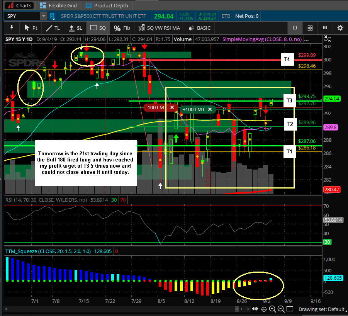Toggle the crosshair pan icon
The width and height of the screenshot is (348, 316).
point(264,309)
